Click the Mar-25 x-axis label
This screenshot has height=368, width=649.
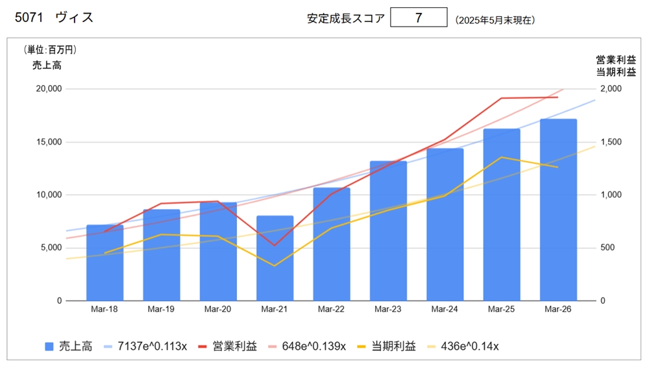tap(501, 310)
